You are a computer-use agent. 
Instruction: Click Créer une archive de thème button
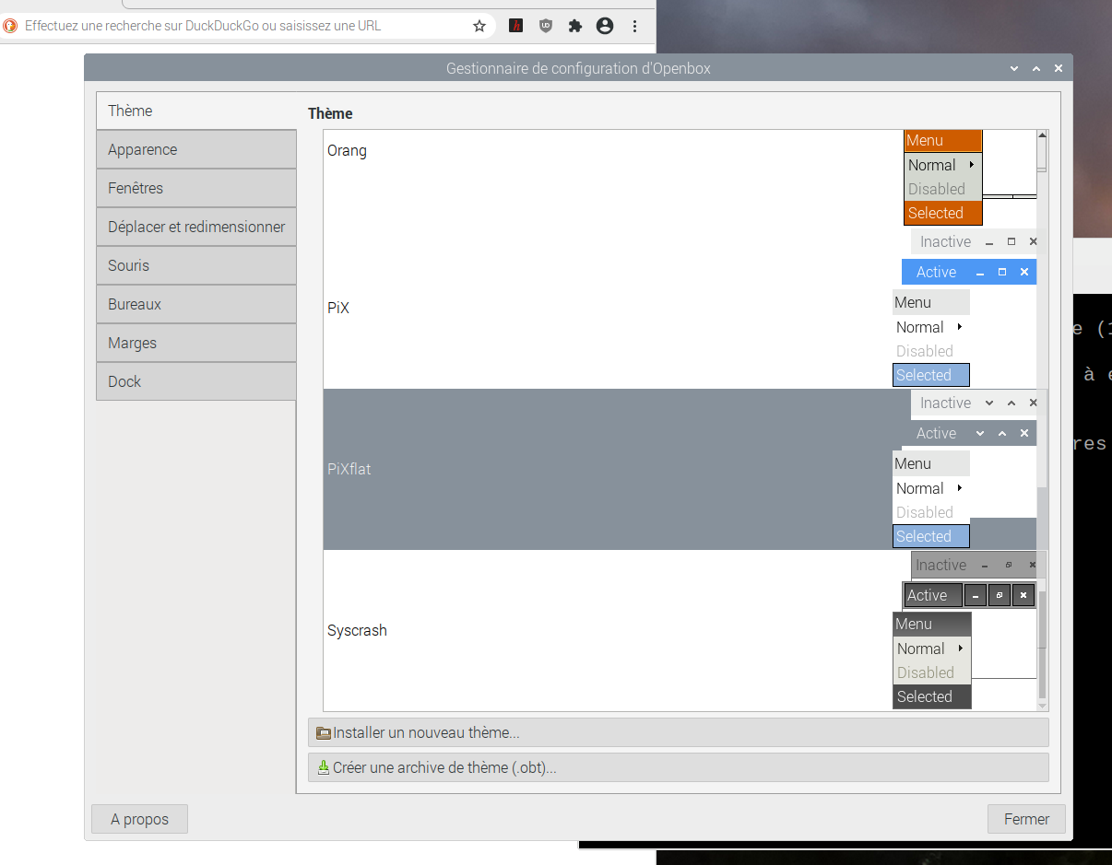[x=678, y=767]
